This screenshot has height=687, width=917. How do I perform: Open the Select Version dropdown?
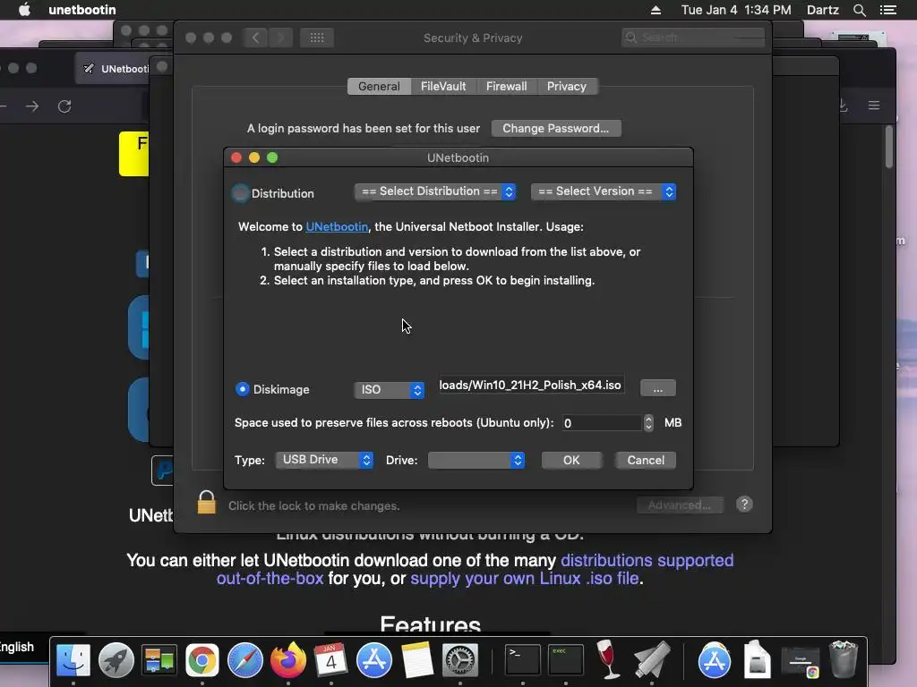603,191
